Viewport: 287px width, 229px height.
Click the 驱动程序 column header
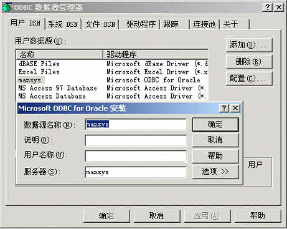[156, 54]
